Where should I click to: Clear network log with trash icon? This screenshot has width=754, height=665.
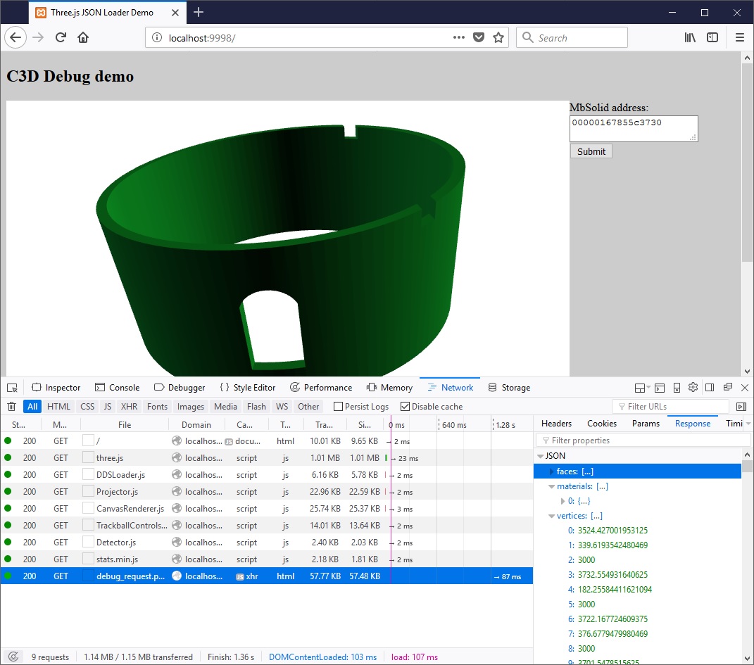pyautogui.click(x=11, y=407)
